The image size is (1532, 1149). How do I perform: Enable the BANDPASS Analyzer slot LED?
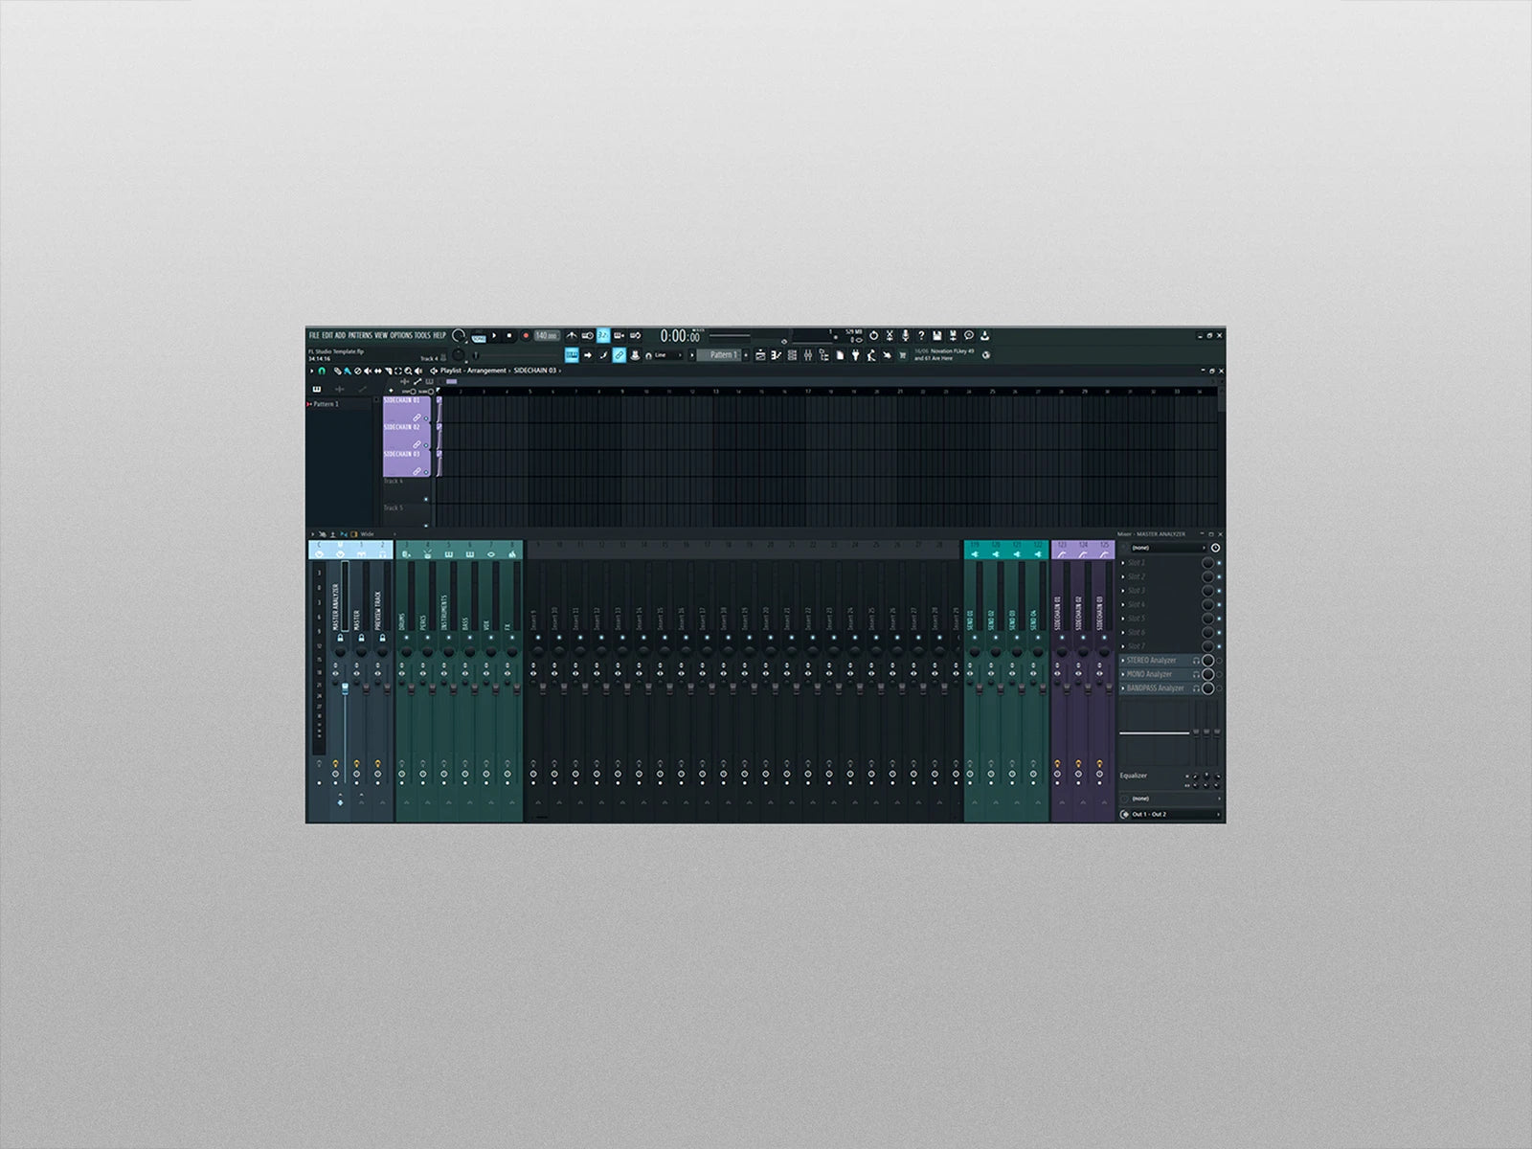pos(1219,688)
